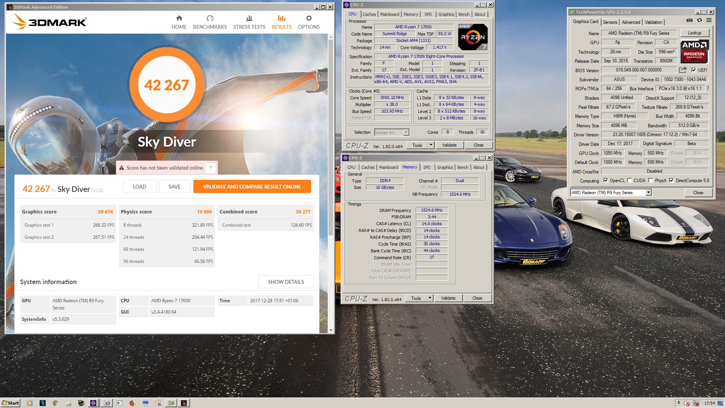Open file explorer folder on taskbar
The width and height of the screenshot is (725, 408).
(68, 403)
